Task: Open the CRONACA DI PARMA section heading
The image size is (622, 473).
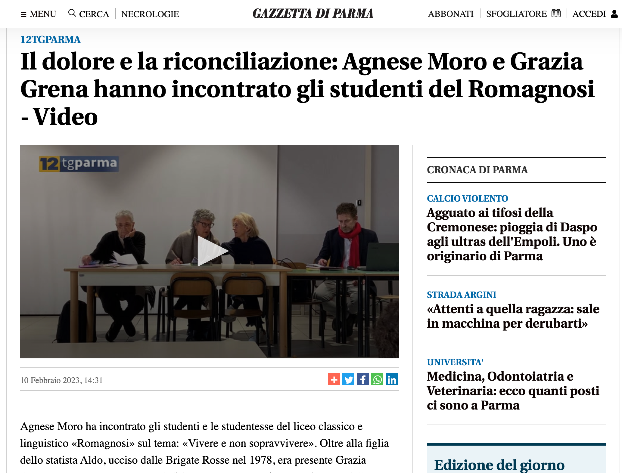Action: click(477, 170)
